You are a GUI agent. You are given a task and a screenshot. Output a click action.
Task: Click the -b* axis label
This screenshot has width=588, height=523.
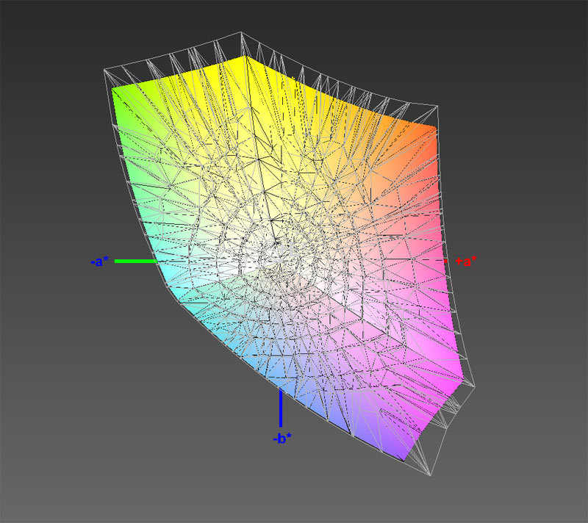(282, 438)
